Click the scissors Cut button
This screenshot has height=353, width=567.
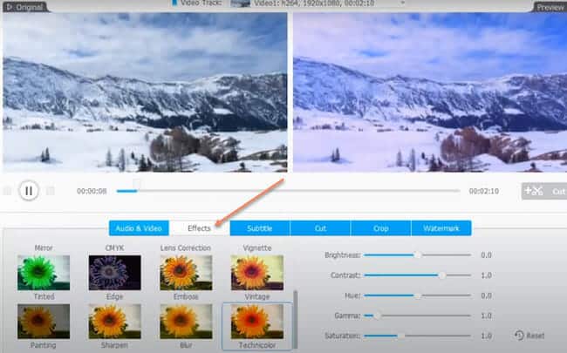point(543,191)
